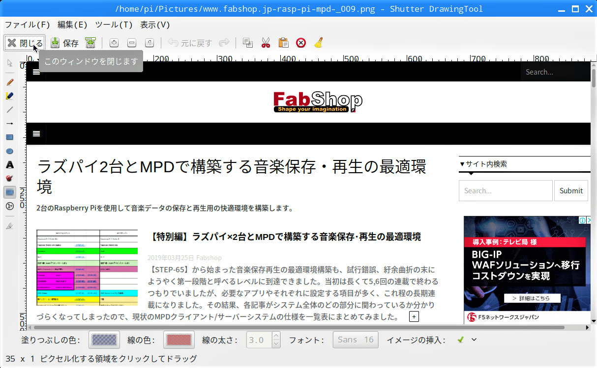The image size is (597, 368).
Task: Click the red circle delete icon
Action: click(x=301, y=43)
